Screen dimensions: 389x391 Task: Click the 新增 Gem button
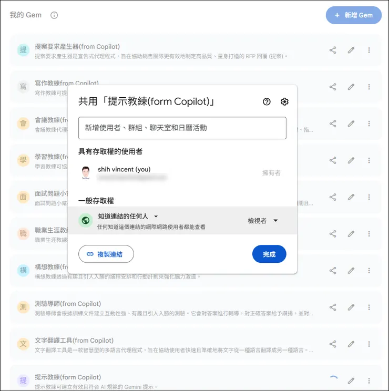click(353, 15)
